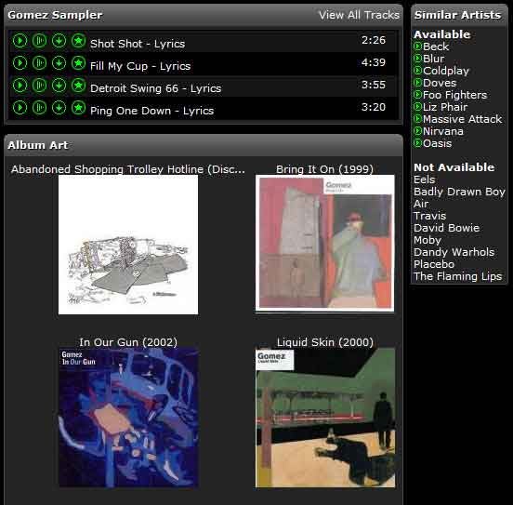This screenshot has width=513, height=505.
Task: Select the Nirvana artist link
Action: click(x=443, y=131)
